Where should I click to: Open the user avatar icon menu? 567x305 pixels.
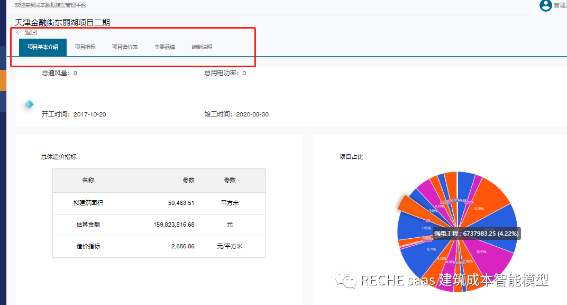545,5
